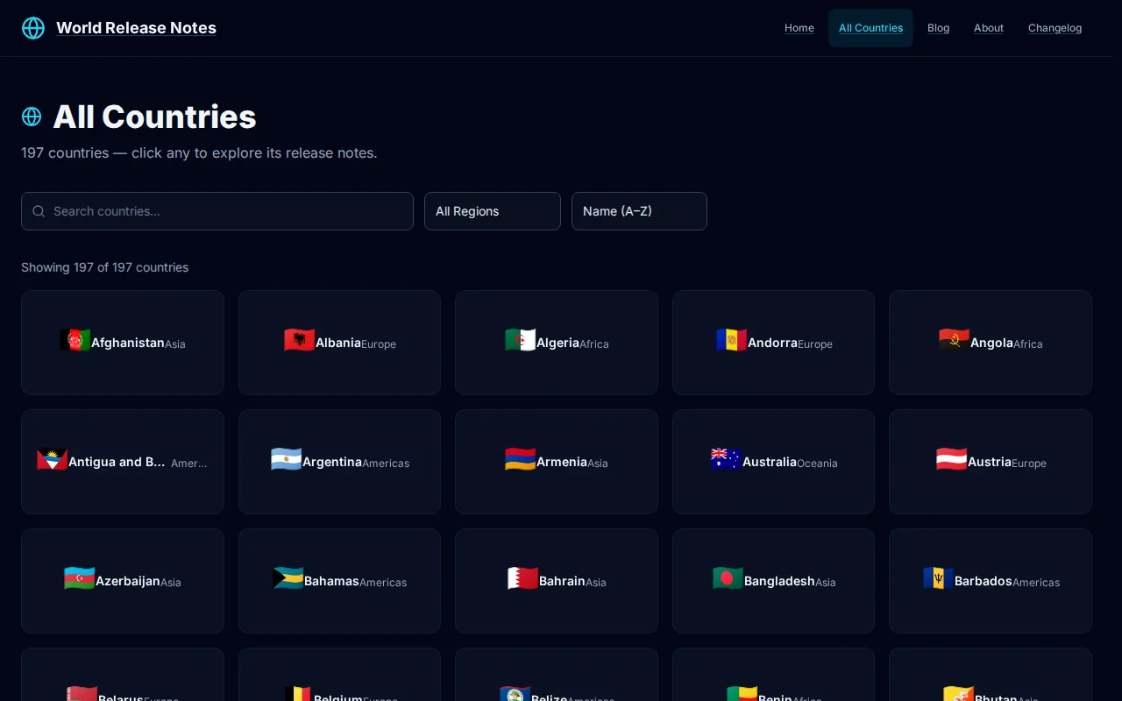Open the Argentina country name
The image size is (1122, 701).
pos(332,462)
